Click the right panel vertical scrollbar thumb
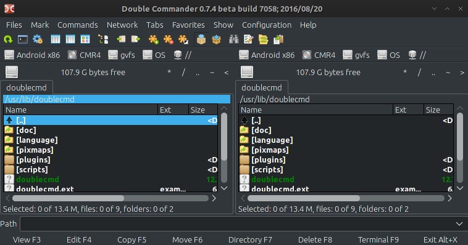 [460, 137]
